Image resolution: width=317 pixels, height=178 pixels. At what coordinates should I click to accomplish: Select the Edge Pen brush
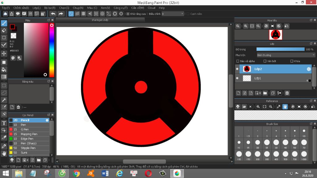[x=29, y=139]
